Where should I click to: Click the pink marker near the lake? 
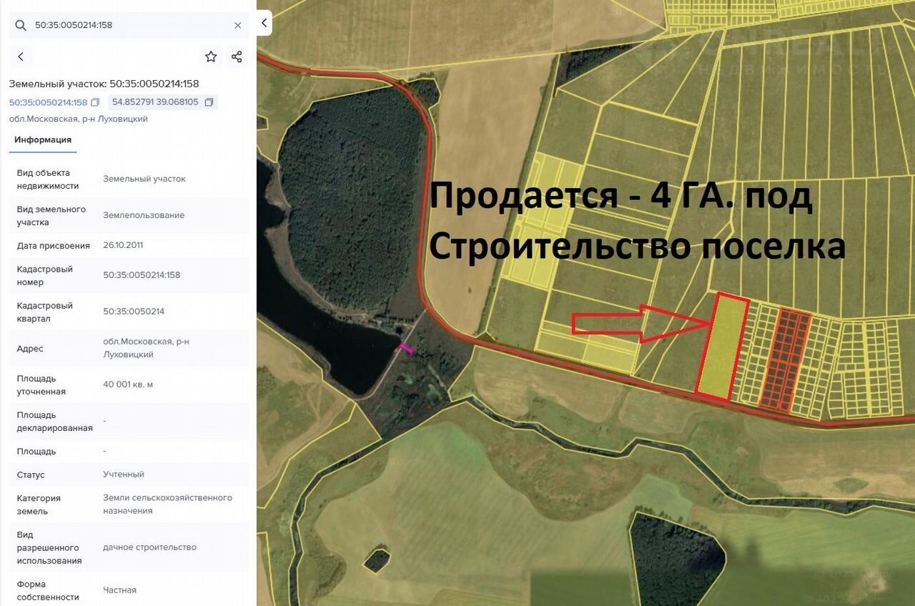406,348
